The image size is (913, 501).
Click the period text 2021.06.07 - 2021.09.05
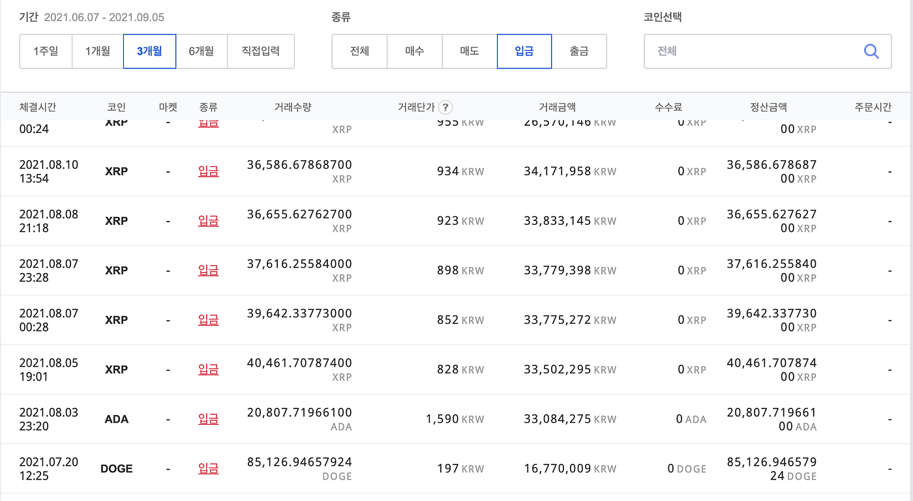click(x=104, y=18)
